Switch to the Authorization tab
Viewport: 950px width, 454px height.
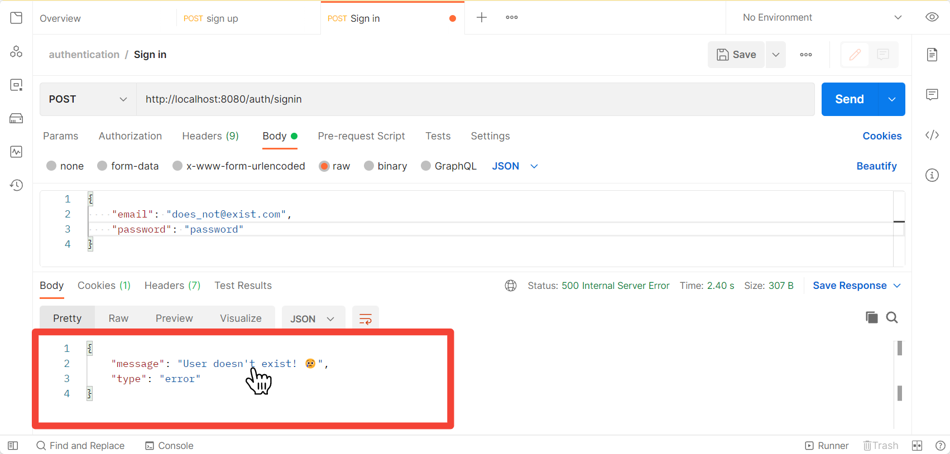click(130, 136)
